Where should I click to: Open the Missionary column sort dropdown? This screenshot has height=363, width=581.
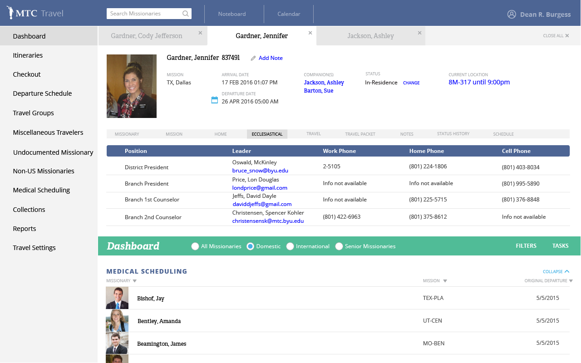click(135, 281)
